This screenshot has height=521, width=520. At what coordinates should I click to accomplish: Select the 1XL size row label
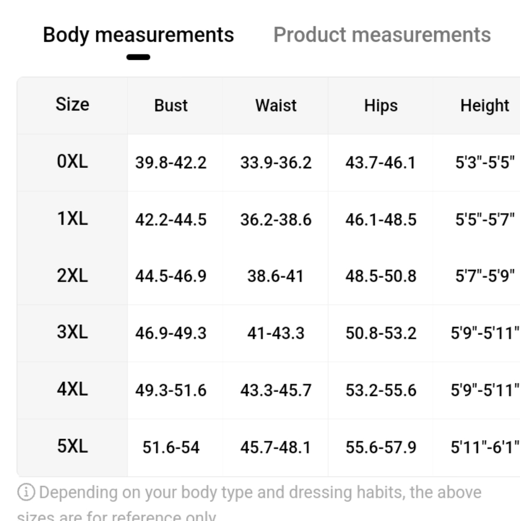[72, 219]
